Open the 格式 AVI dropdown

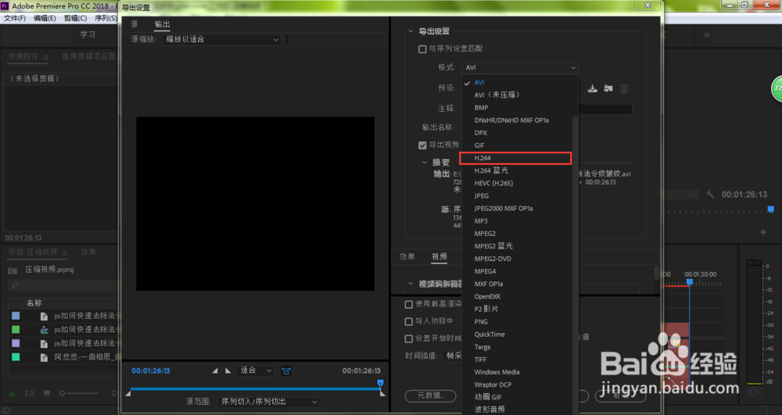coord(520,67)
